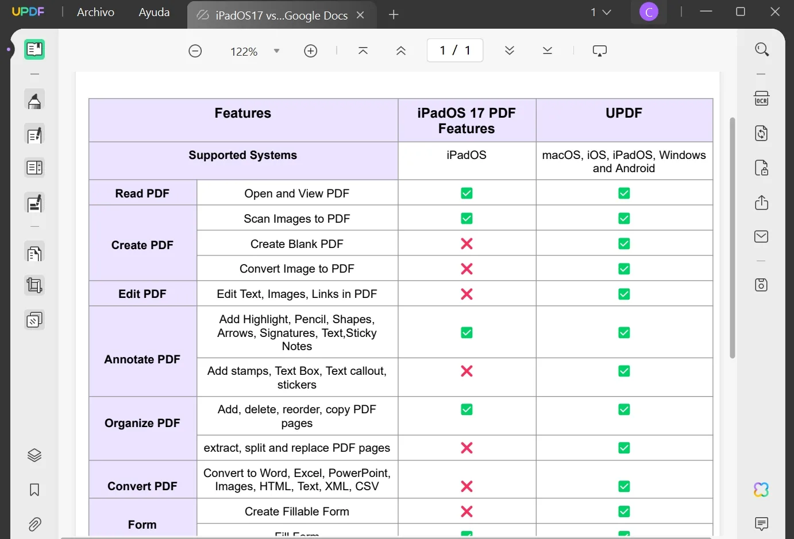Click the 'Read PDF' row header
794x539 pixels.
click(142, 193)
